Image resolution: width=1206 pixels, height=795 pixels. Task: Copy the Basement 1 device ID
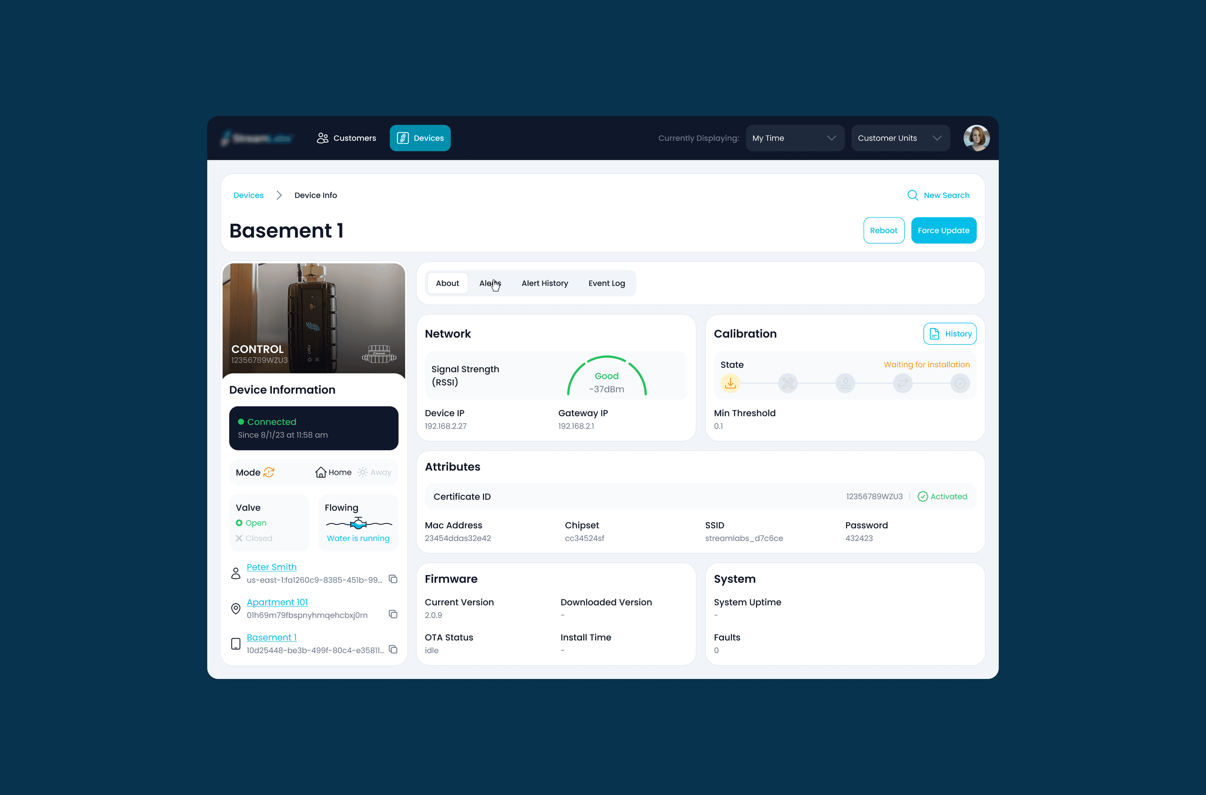[393, 650]
